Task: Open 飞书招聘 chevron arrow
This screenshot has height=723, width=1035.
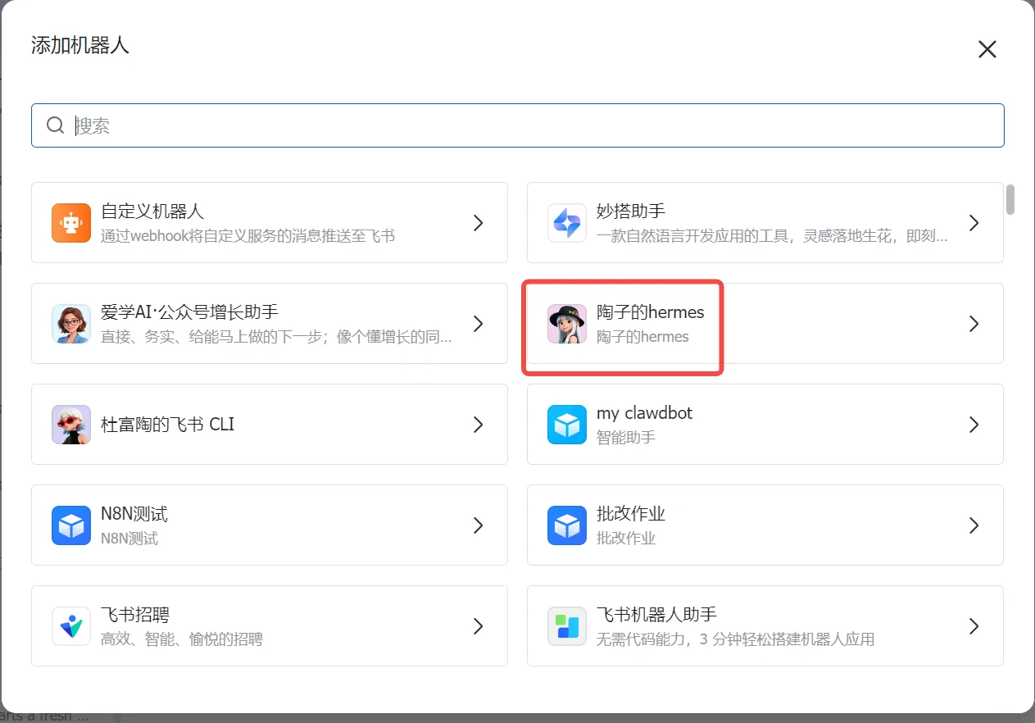Action: [479, 626]
